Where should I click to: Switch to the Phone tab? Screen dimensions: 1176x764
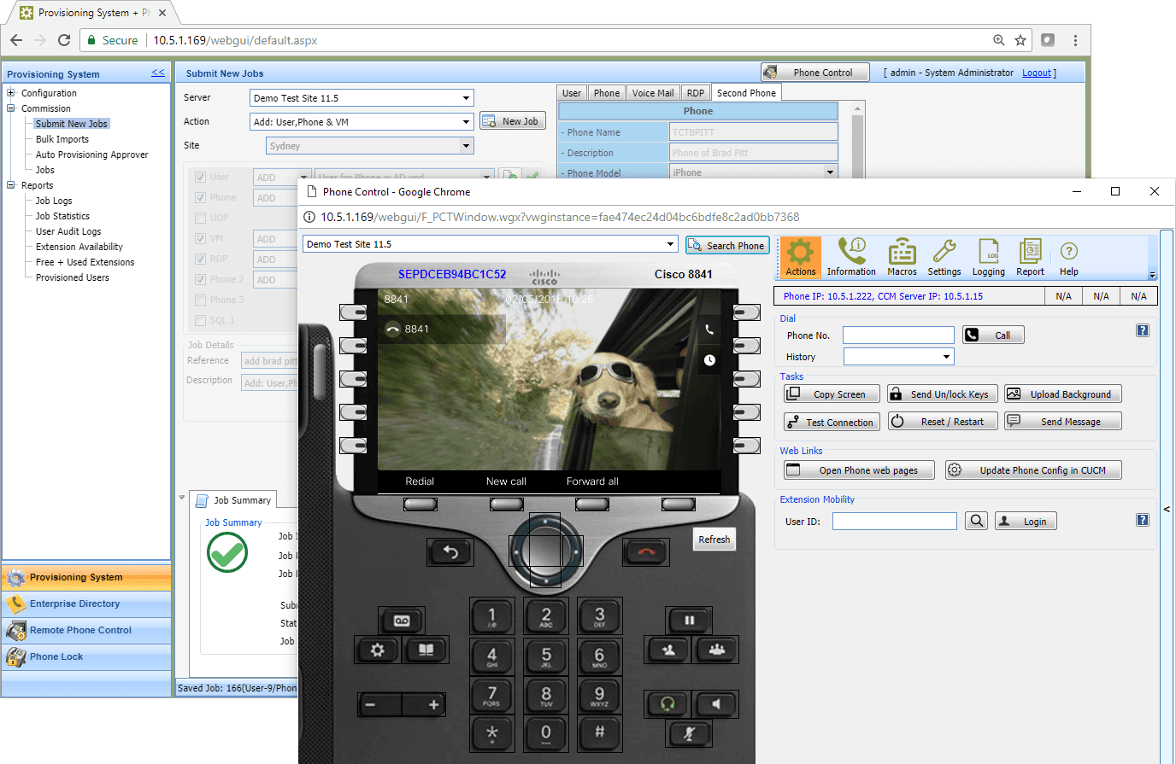tap(607, 93)
